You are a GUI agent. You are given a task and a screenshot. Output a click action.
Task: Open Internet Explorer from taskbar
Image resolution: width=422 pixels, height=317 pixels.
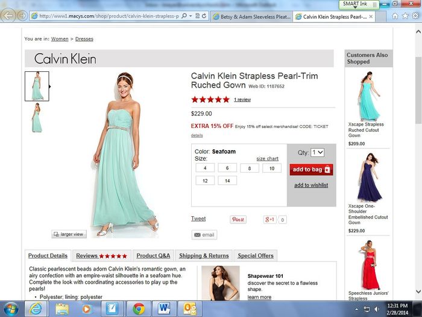pyautogui.click(x=36, y=309)
